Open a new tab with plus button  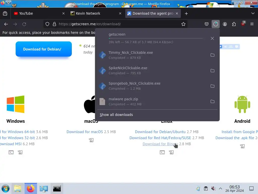(186, 14)
